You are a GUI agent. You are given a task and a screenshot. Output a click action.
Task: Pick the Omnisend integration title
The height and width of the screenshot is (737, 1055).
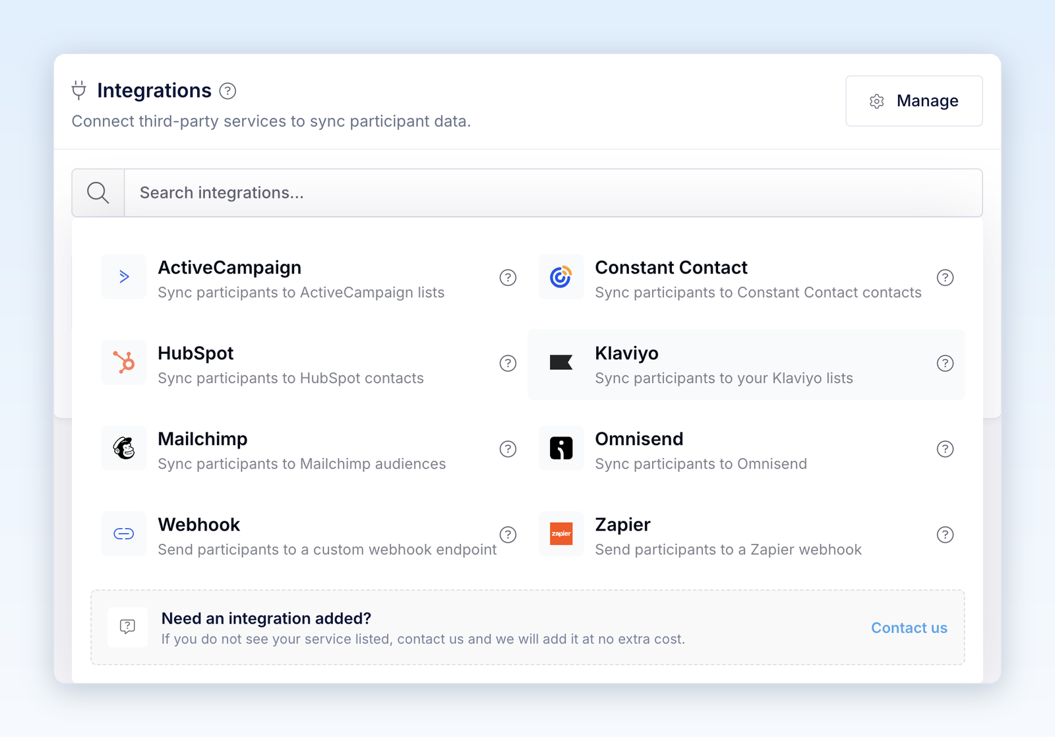click(639, 439)
